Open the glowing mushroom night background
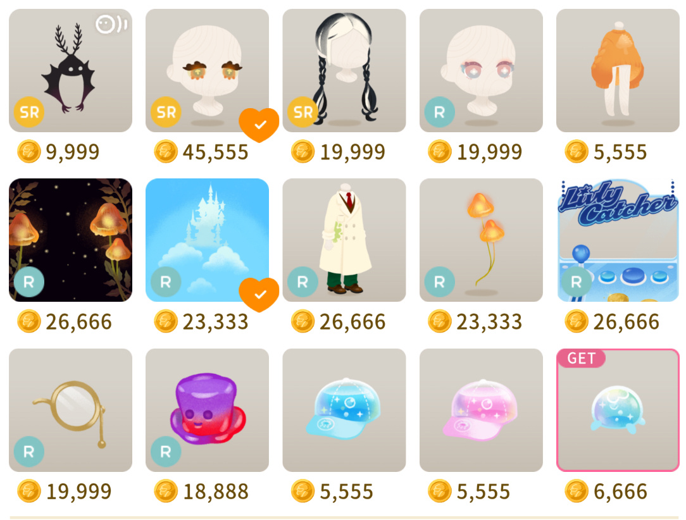The height and width of the screenshot is (520, 686). point(70,240)
